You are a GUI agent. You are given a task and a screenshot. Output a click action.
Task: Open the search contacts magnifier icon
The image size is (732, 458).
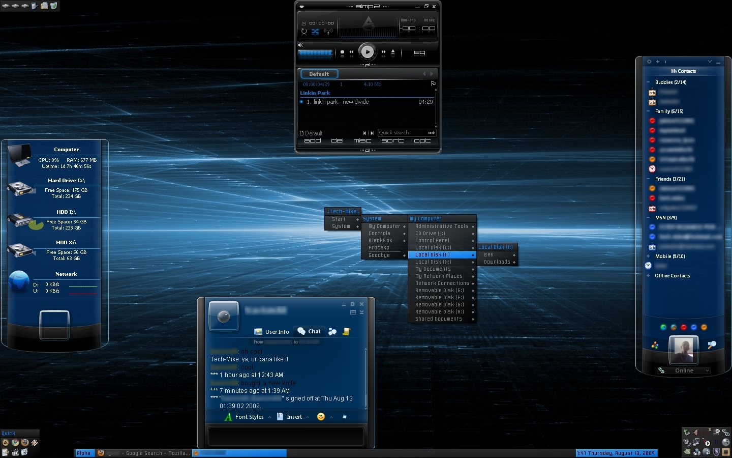pos(712,345)
